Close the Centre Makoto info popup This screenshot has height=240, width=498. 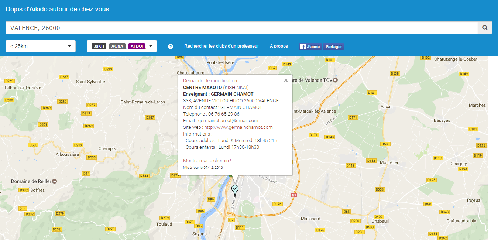point(286,80)
